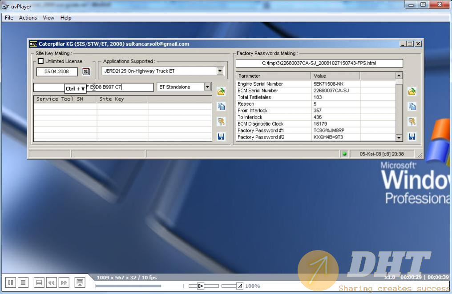Minimize the Caterpillar KG window
Image resolution: width=452 pixels, height=294 pixels.
click(x=403, y=44)
